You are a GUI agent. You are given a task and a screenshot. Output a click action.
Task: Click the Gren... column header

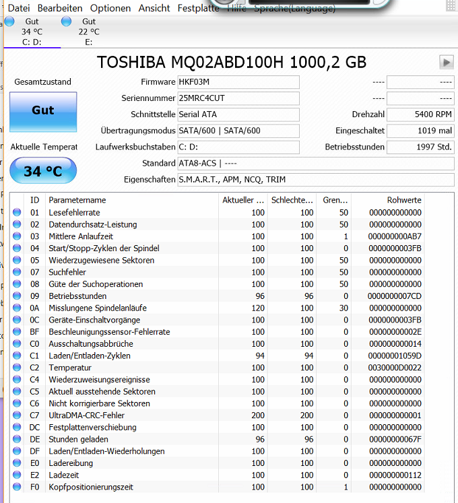334,200
